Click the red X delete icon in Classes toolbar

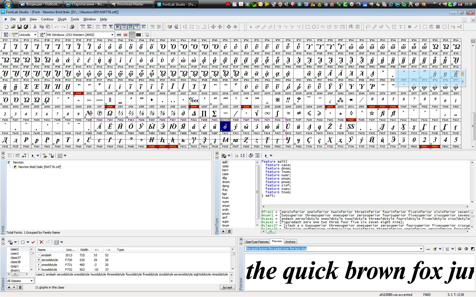(x=41, y=242)
